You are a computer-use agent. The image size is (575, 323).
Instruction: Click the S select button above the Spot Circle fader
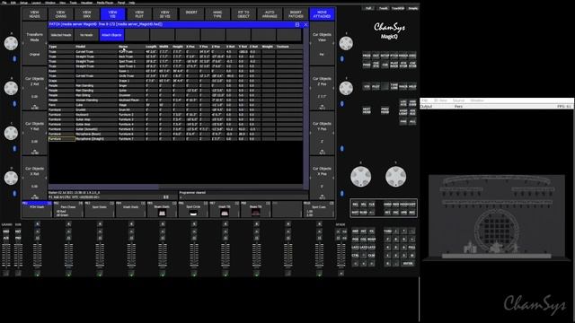(194, 223)
